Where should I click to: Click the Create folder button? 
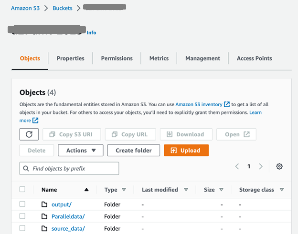[x=134, y=151]
